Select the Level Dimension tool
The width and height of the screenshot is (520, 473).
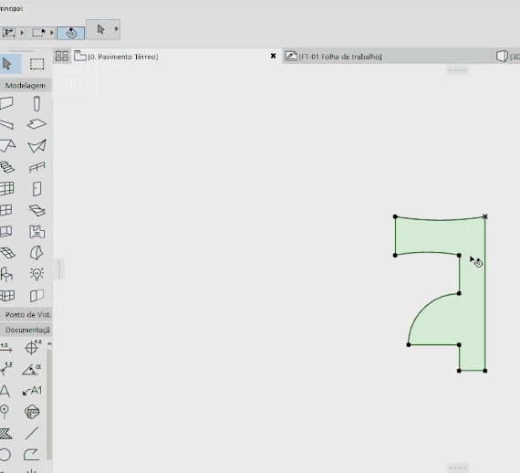click(x=32, y=348)
